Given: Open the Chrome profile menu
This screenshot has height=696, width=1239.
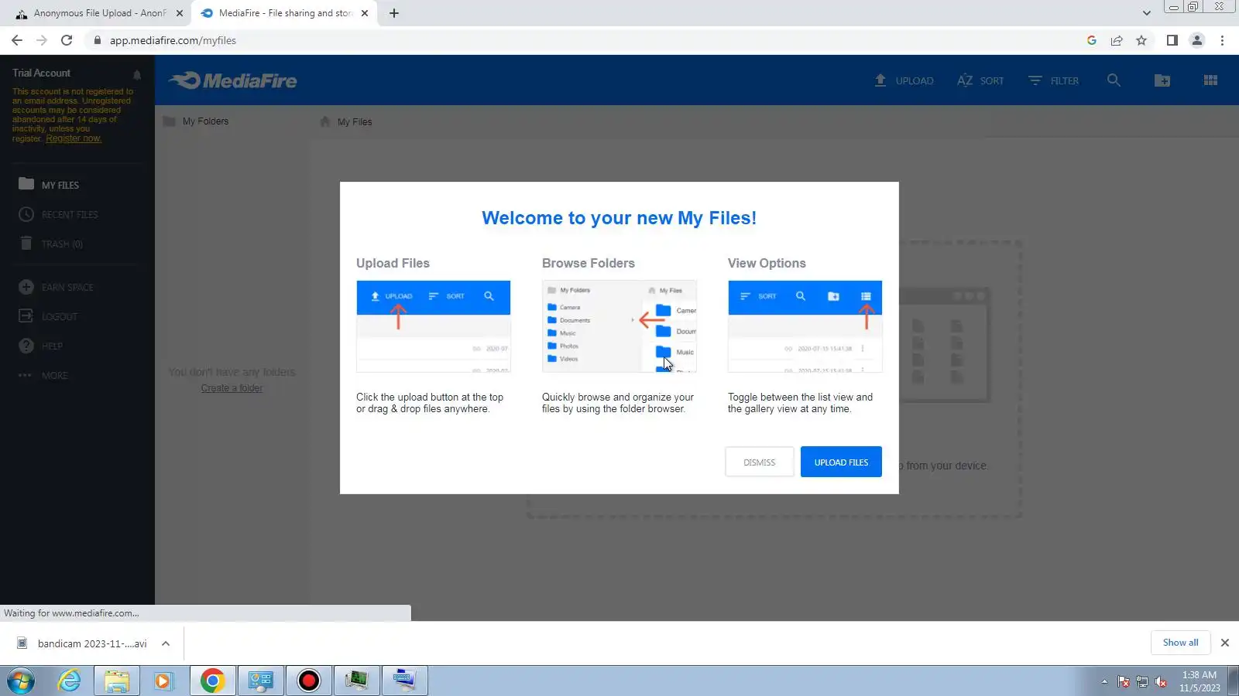Looking at the screenshot, I should (x=1197, y=40).
